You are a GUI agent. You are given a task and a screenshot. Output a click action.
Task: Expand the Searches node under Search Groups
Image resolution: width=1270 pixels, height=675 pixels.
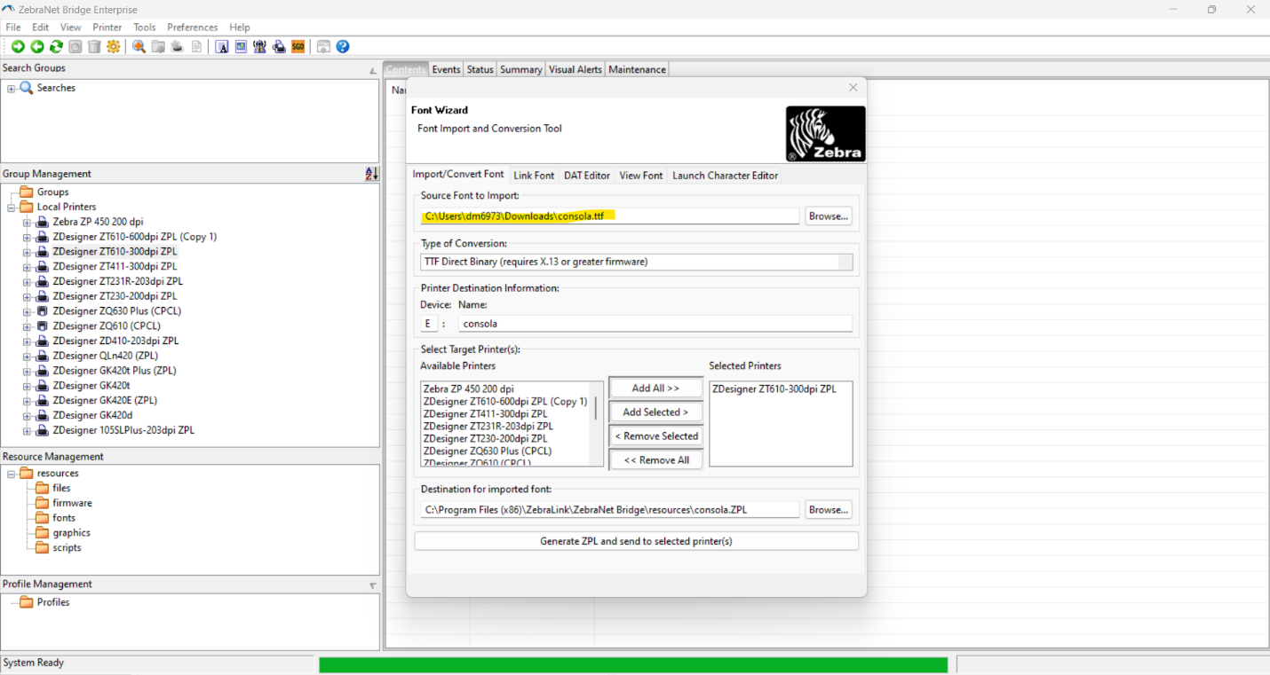(x=12, y=87)
